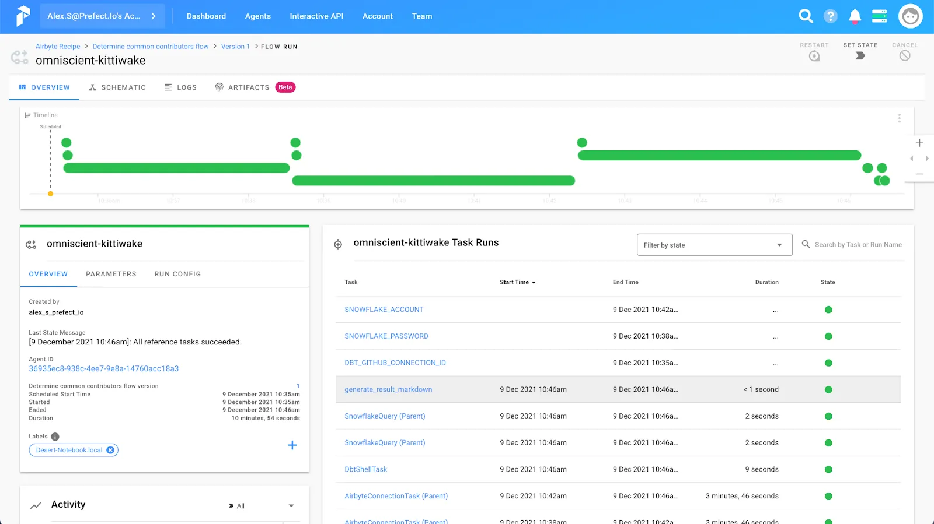The image size is (934, 524).
Task: Click the longest green bar in third timeline row
Action: pyautogui.click(x=176, y=168)
